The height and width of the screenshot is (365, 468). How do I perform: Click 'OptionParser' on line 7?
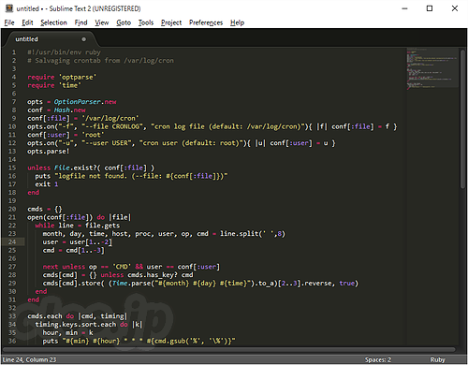pos(78,102)
